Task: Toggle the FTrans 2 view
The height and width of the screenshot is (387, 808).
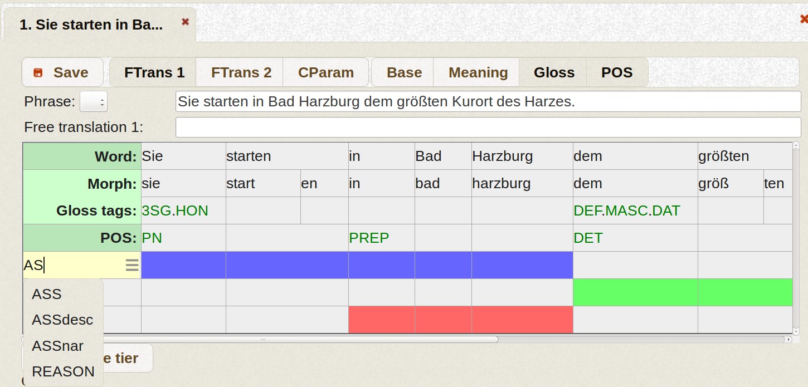Action: click(241, 72)
